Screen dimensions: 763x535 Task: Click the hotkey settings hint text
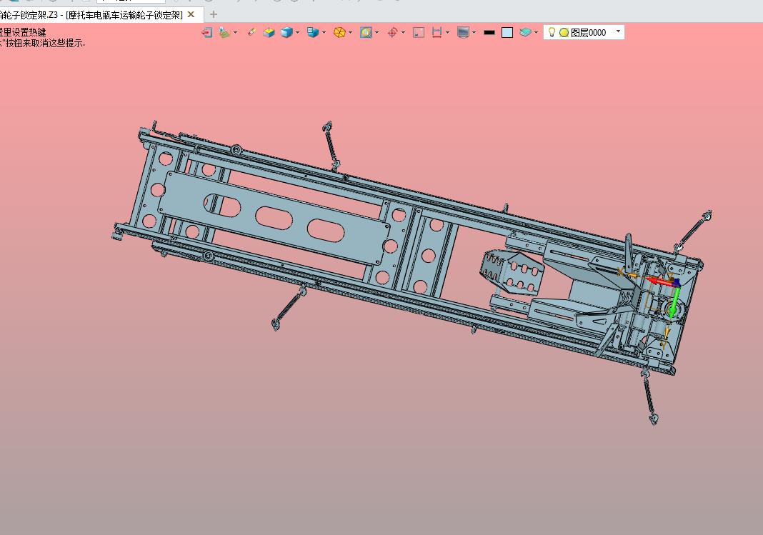tap(23, 33)
